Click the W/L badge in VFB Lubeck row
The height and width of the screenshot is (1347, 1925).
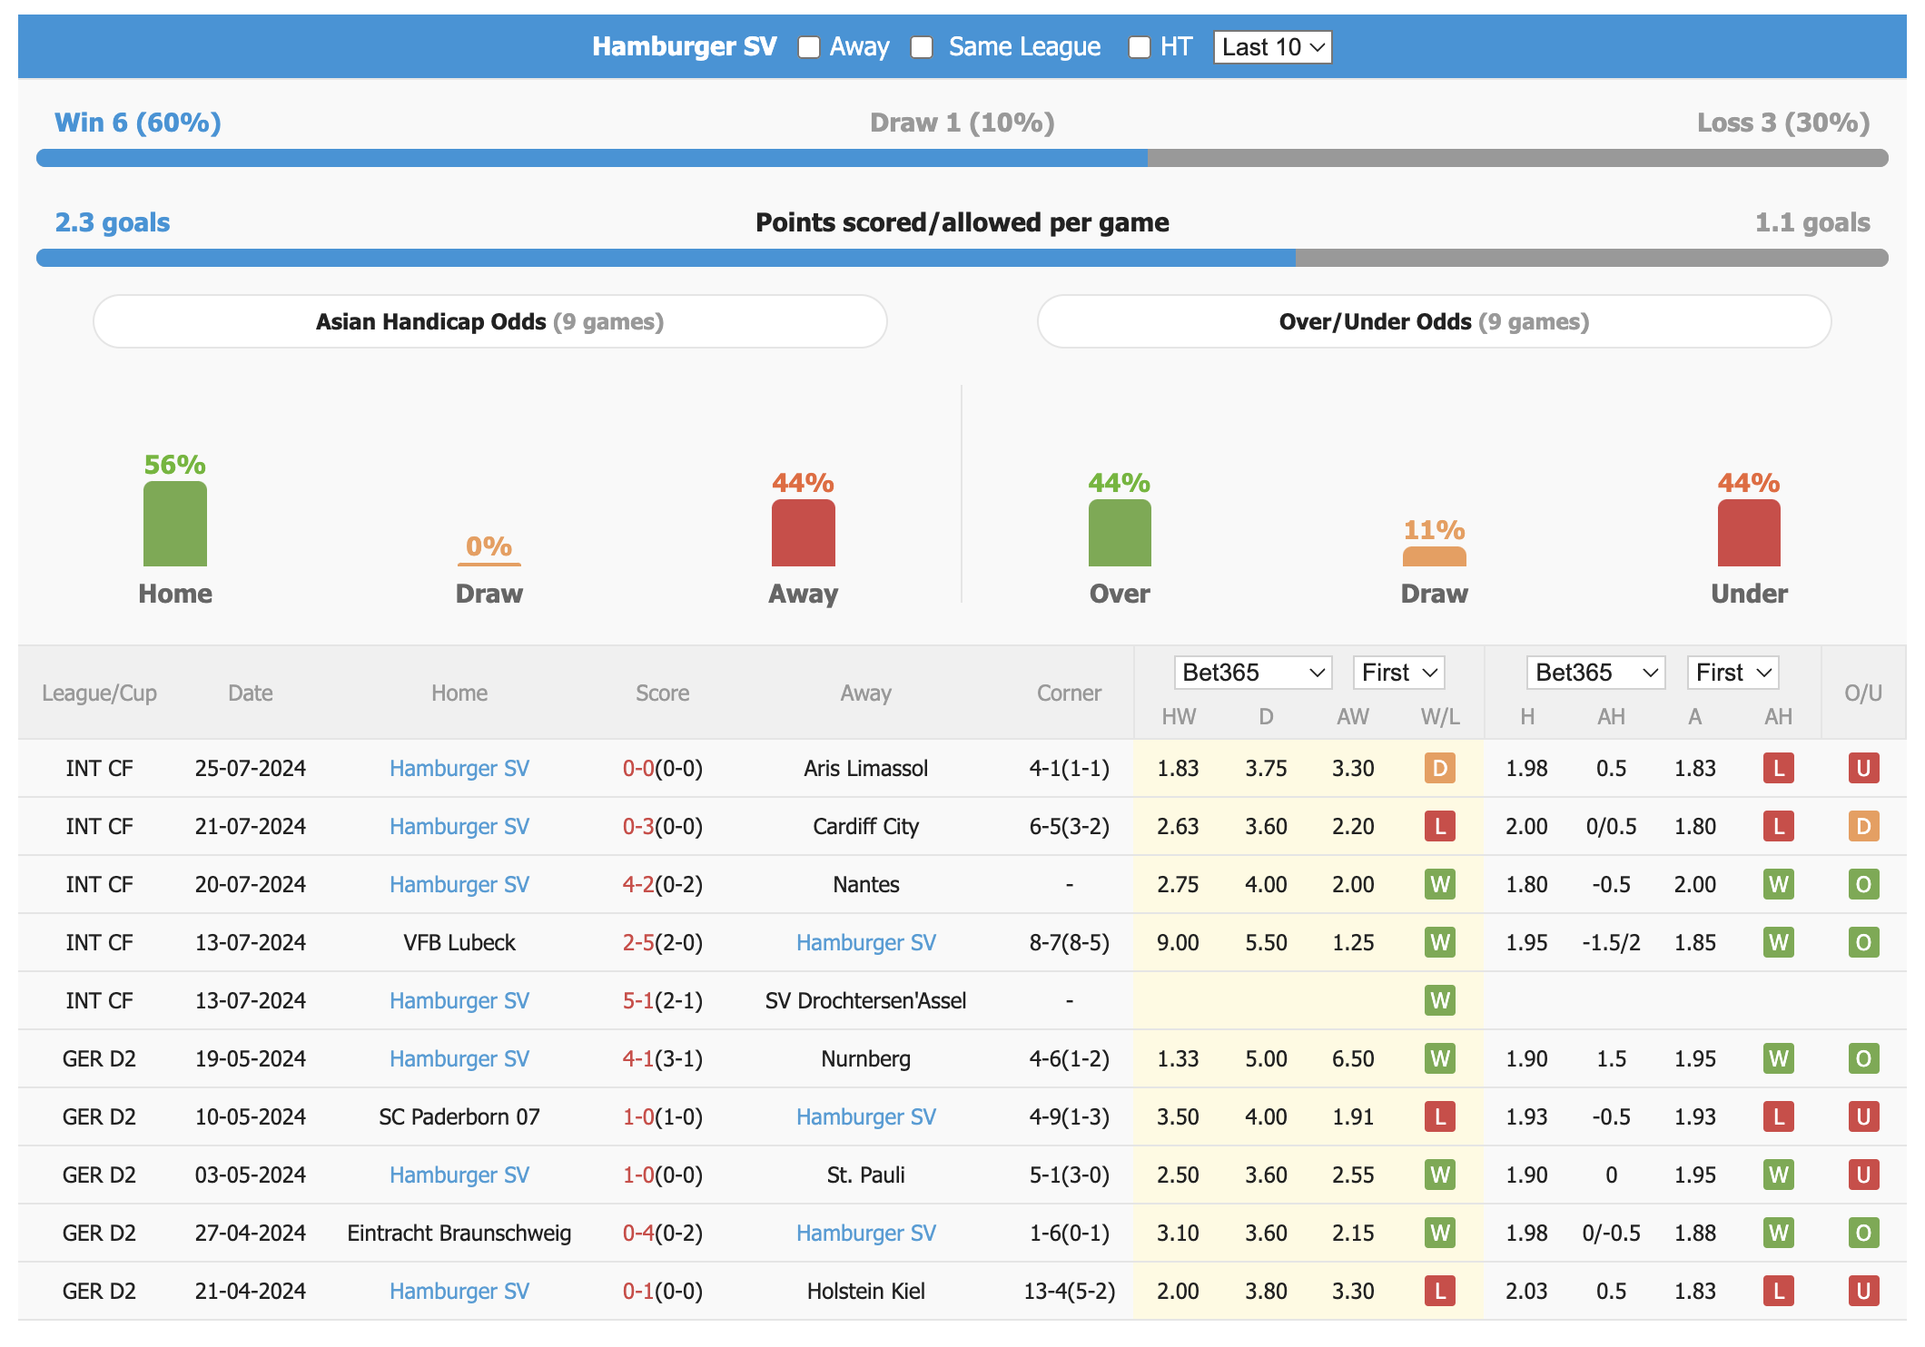[1440, 942]
